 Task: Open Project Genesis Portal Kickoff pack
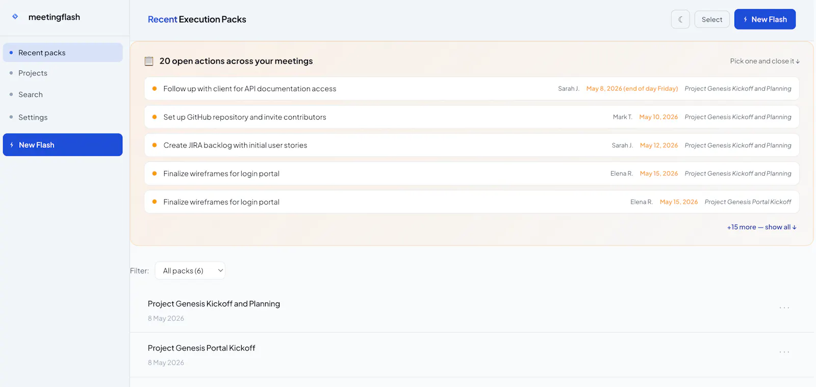[x=201, y=348]
